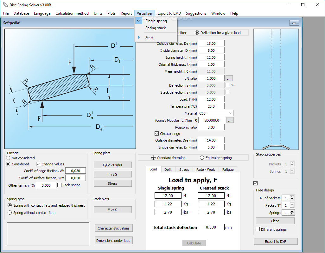This screenshot has width=325, height=253.
Task: Switch to the Load tab
Action: pyautogui.click(x=153, y=169)
